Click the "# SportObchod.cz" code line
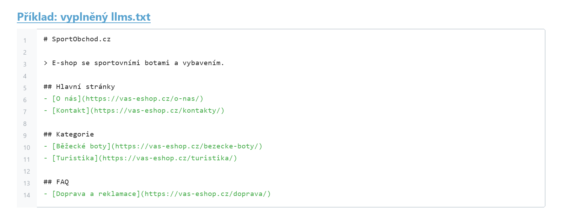This screenshot has height=217, width=562. click(x=77, y=39)
